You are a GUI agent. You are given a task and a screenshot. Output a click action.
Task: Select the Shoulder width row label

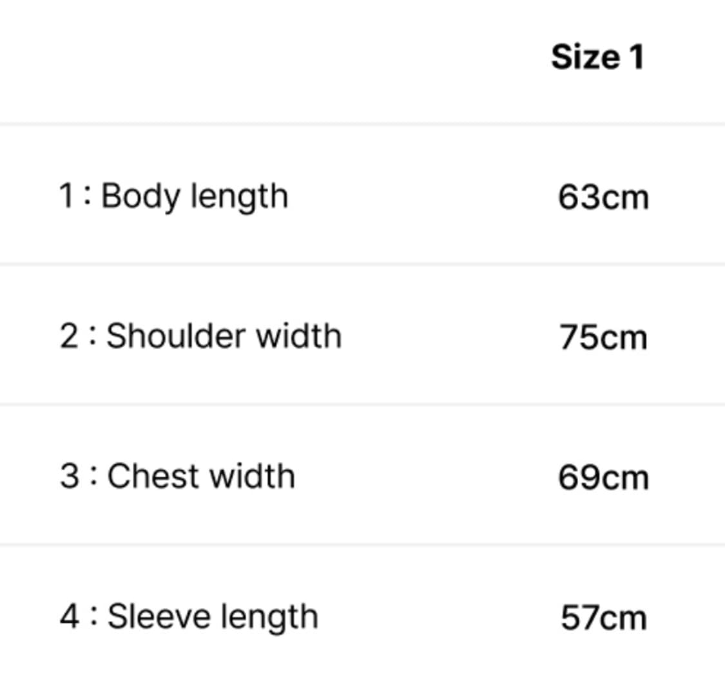click(x=223, y=336)
